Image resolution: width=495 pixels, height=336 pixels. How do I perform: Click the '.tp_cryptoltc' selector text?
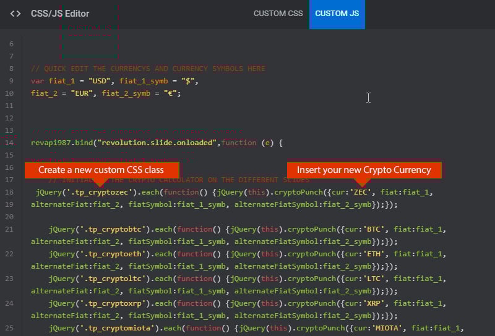pos(113,279)
